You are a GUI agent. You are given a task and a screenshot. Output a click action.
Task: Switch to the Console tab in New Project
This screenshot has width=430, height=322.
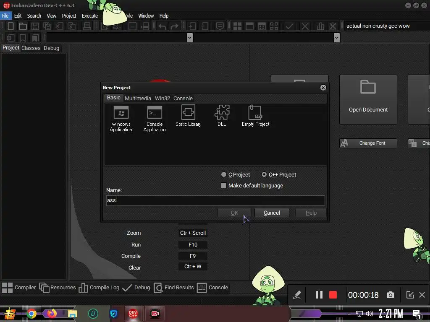(183, 98)
